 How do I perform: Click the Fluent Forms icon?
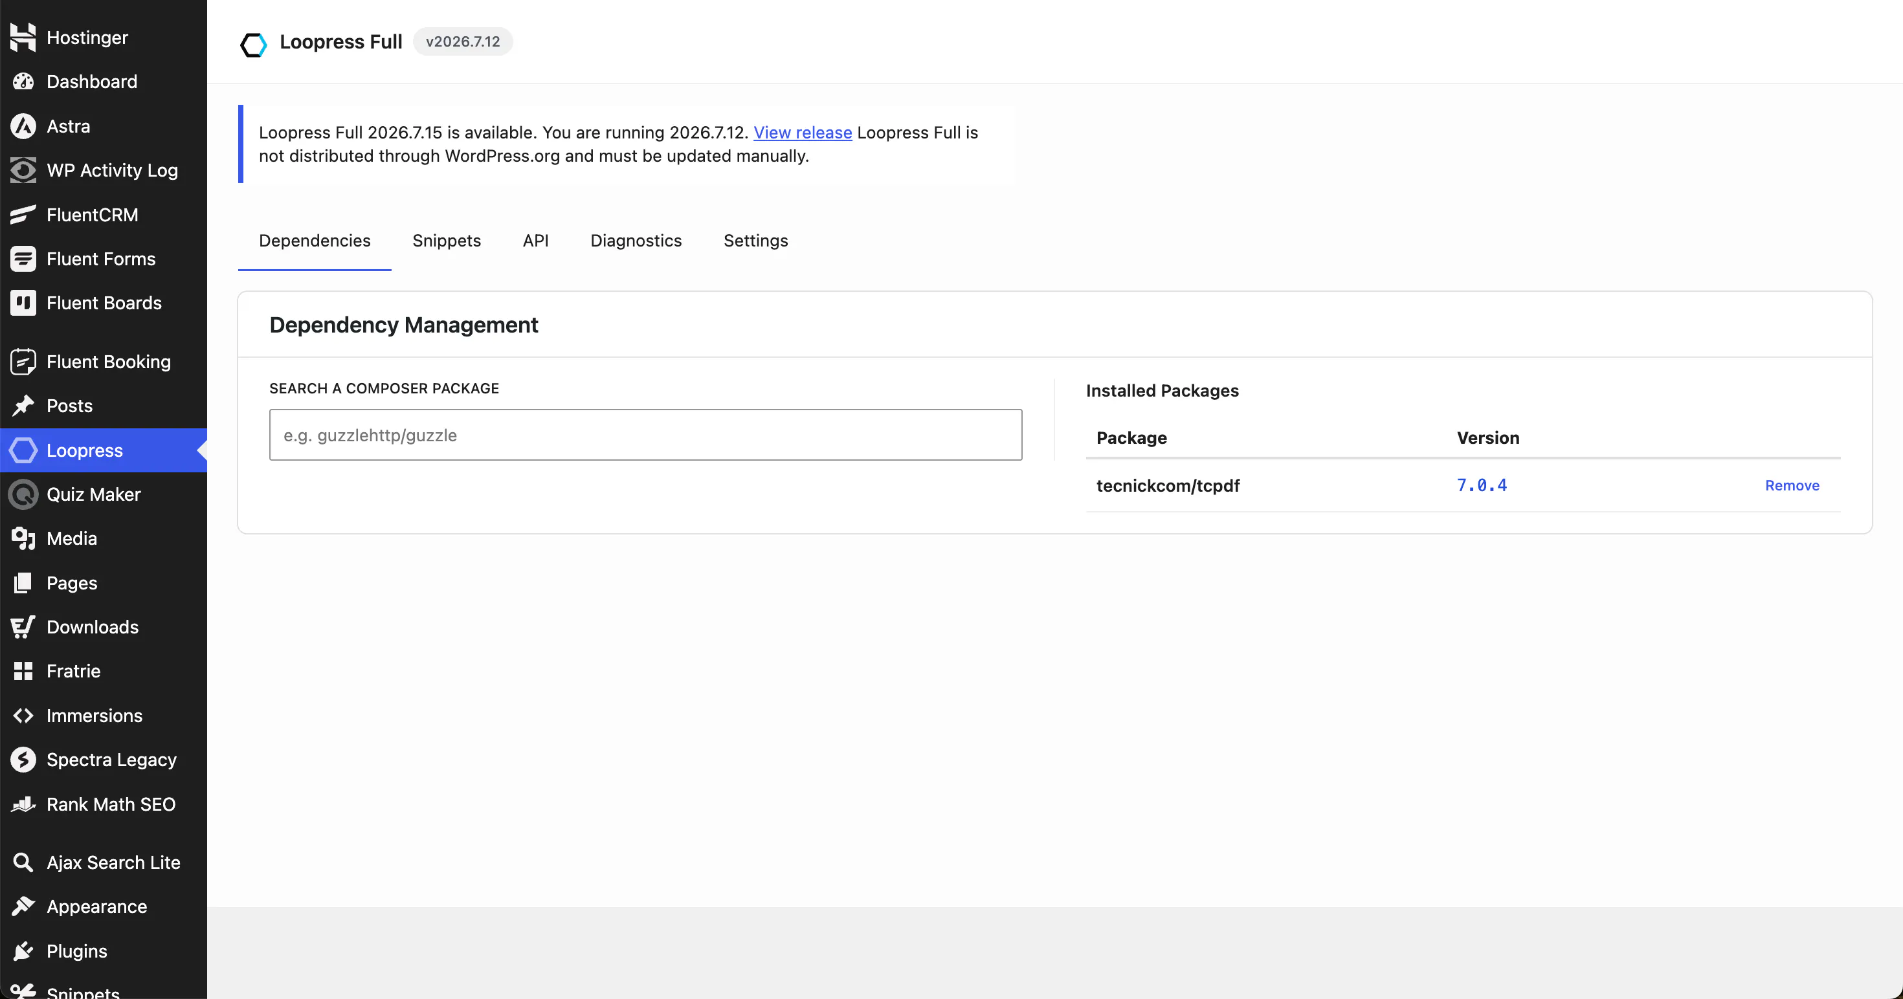(23, 259)
